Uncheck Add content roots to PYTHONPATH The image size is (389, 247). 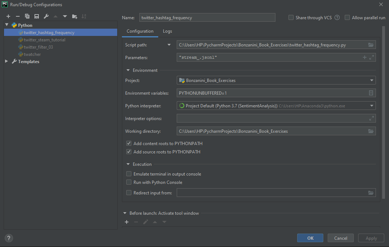pos(129,143)
